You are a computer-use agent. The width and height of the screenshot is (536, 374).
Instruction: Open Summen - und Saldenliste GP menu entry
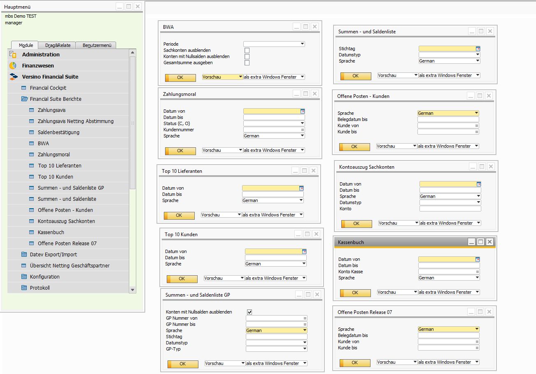point(71,188)
